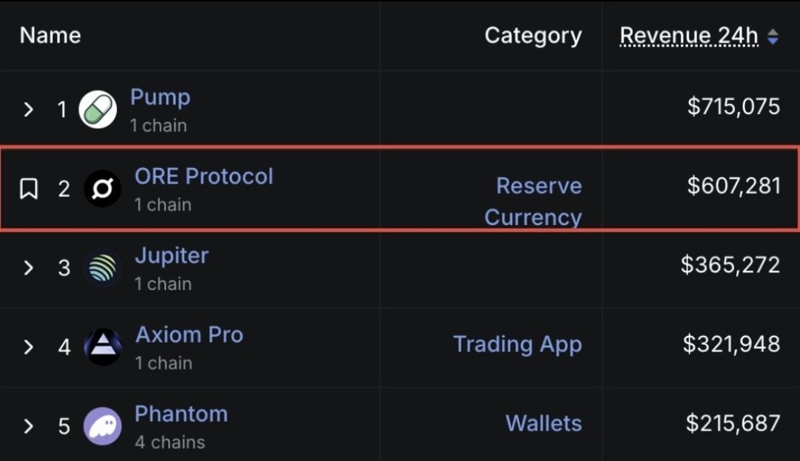Click the Phantom ghost logo icon
The height and width of the screenshot is (461, 800).
pyautogui.click(x=102, y=426)
